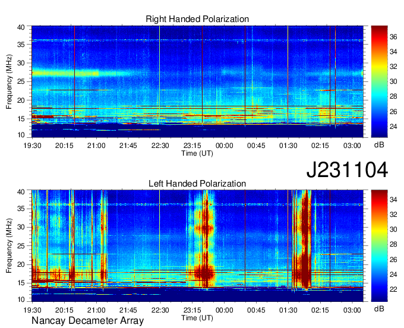Click the dB unit label of Left Handed colorbar
Screen dimensions: 404x328
pos(379,309)
